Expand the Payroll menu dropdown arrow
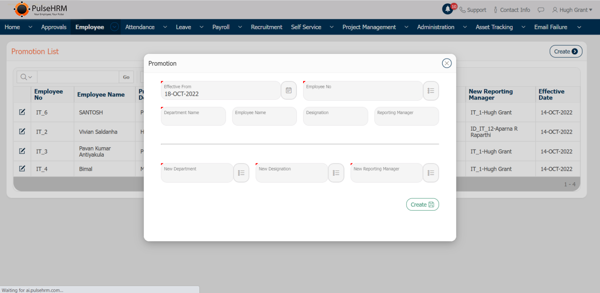The height and width of the screenshot is (293, 600). 240,27
